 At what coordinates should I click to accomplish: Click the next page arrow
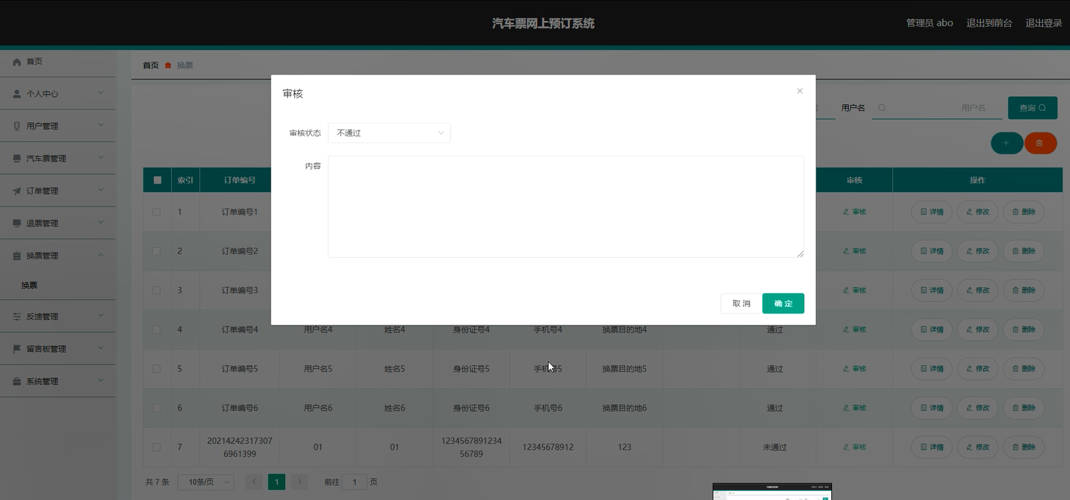click(x=299, y=482)
